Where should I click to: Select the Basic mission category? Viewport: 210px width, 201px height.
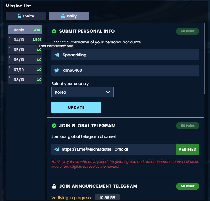click(x=25, y=30)
